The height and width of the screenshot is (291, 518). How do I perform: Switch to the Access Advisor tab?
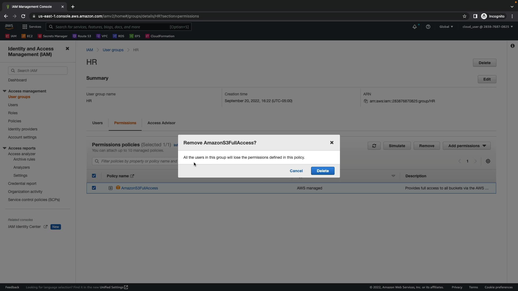161,123
